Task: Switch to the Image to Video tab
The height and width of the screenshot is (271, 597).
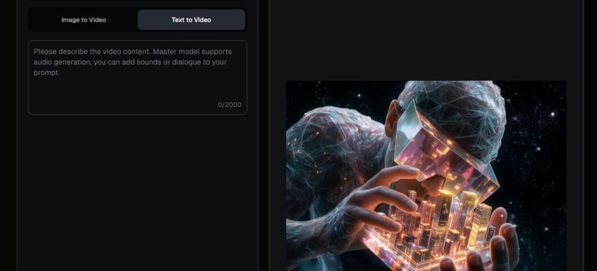Action: pos(83,20)
